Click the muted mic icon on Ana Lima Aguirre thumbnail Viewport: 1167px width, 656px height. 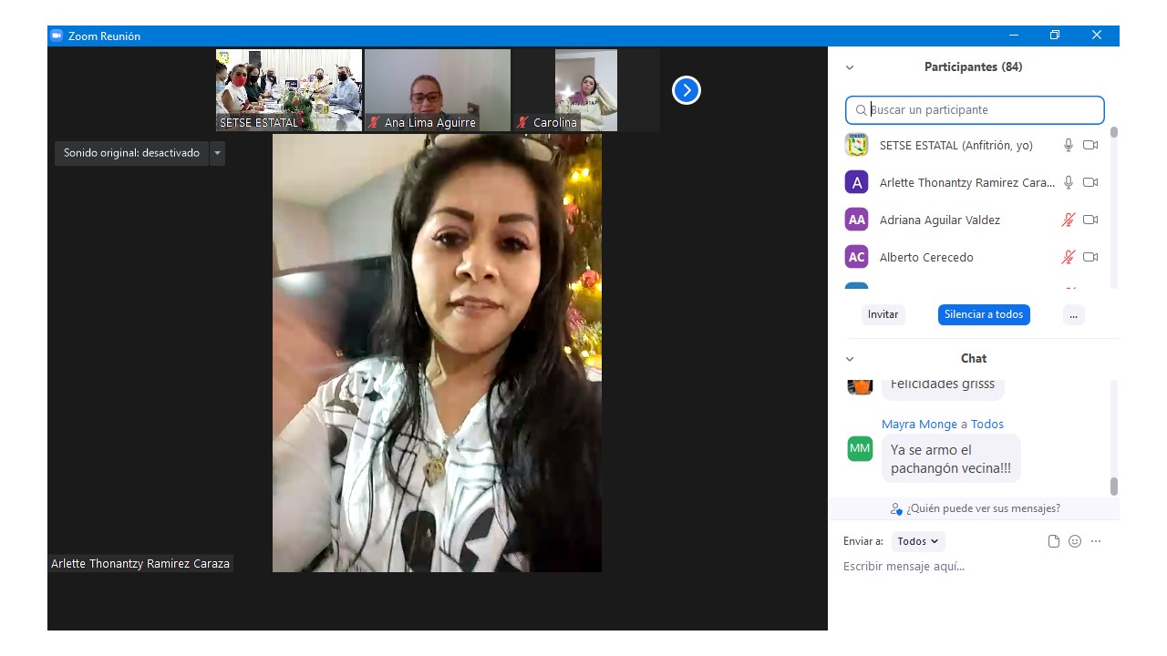tap(374, 122)
